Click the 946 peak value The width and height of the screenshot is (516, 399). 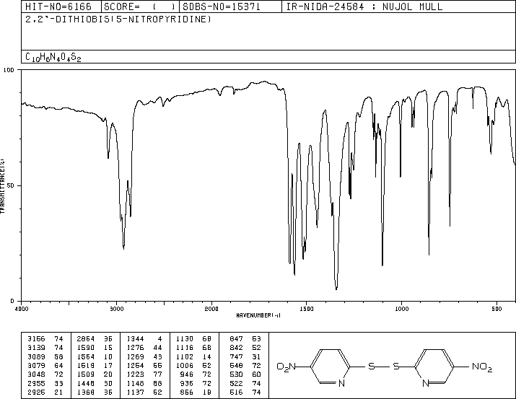coord(187,374)
